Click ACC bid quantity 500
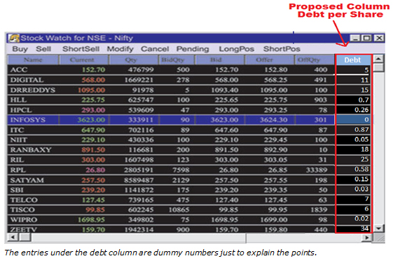This screenshot has width=393, height=261. coord(183,70)
